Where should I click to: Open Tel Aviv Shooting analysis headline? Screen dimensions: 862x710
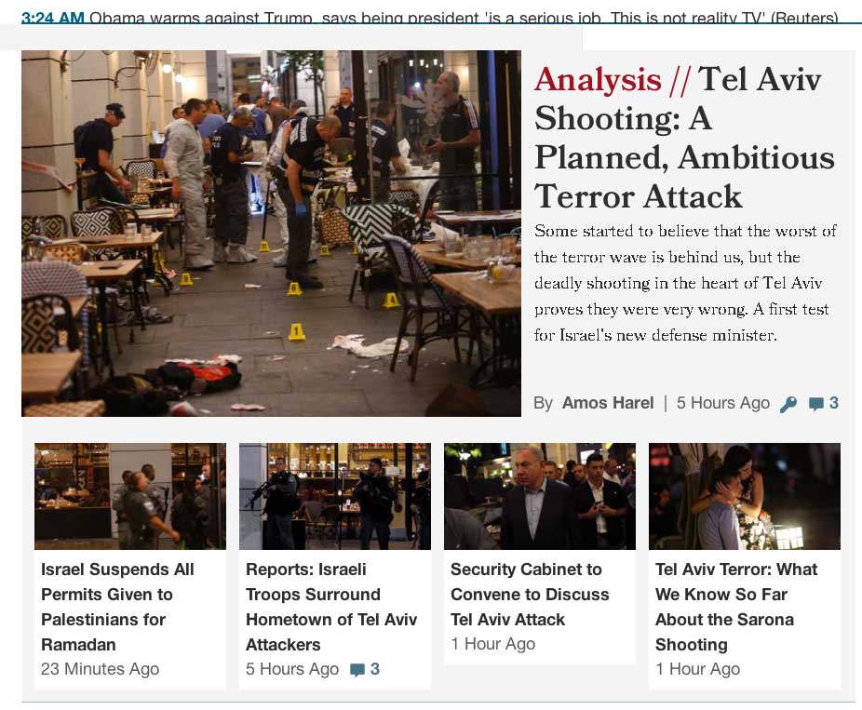point(684,138)
